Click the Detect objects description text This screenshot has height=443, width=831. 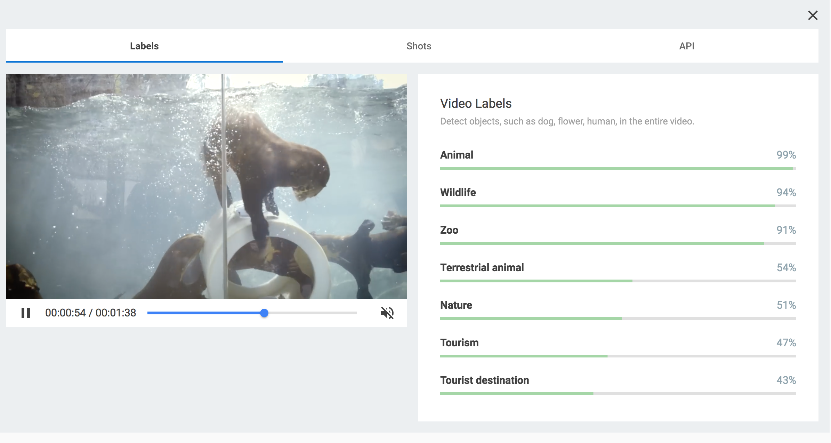click(x=567, y=121)
